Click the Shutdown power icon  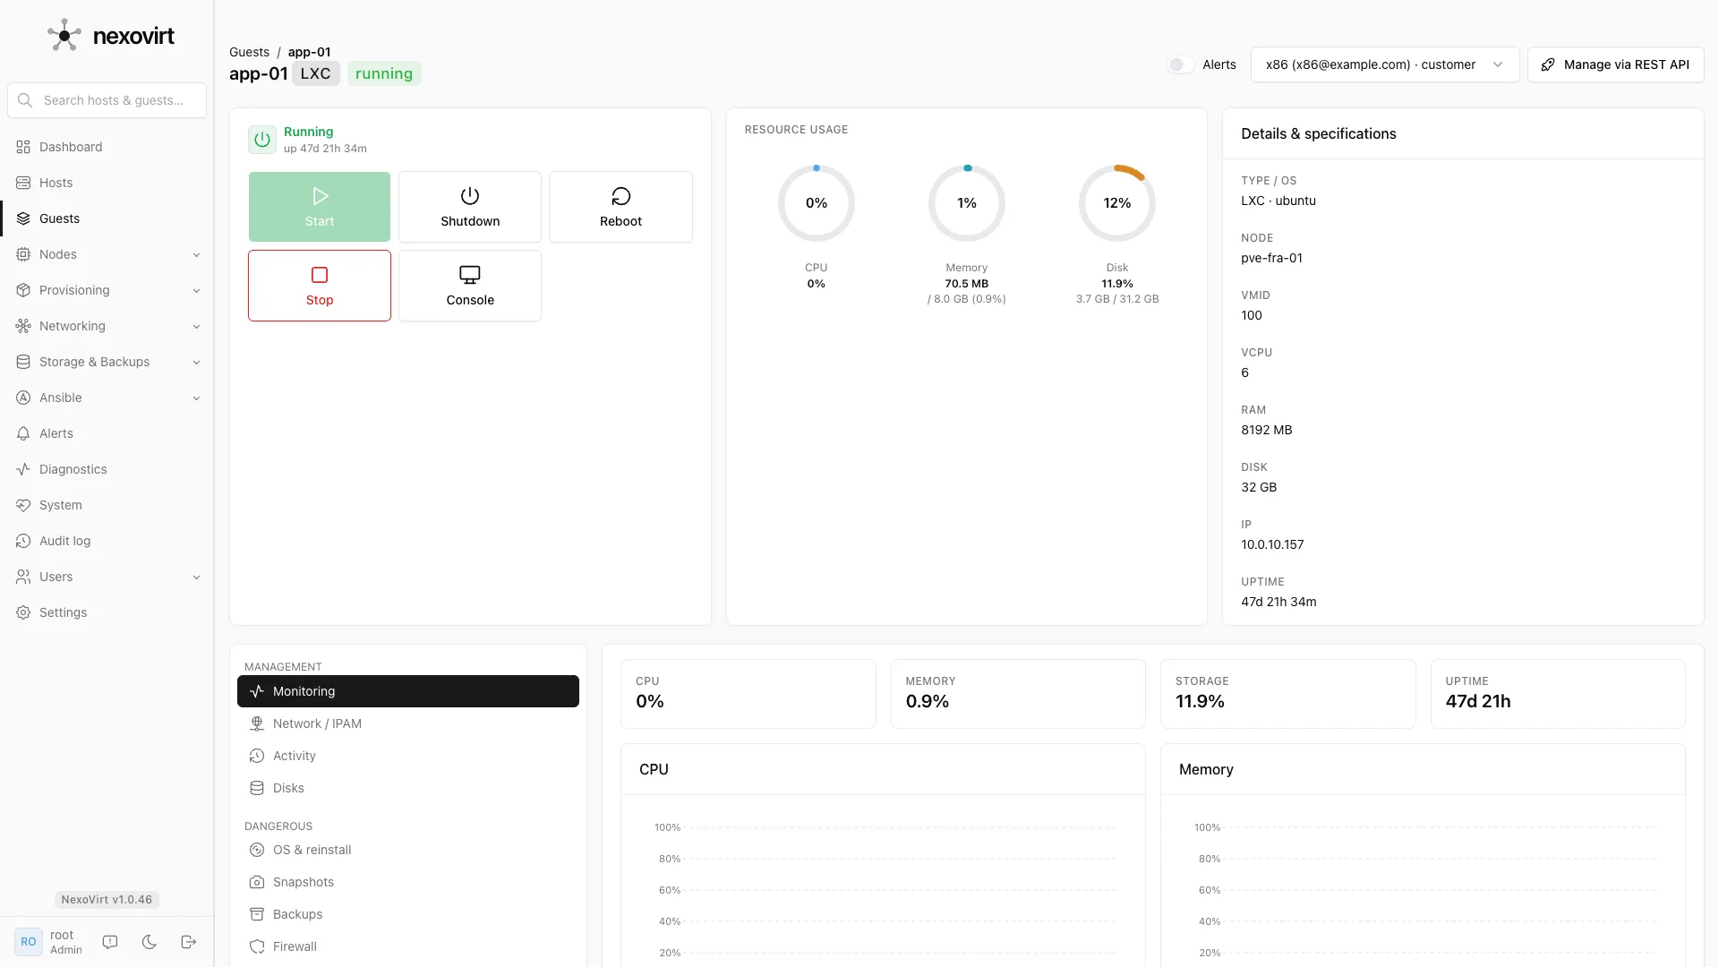470,196
